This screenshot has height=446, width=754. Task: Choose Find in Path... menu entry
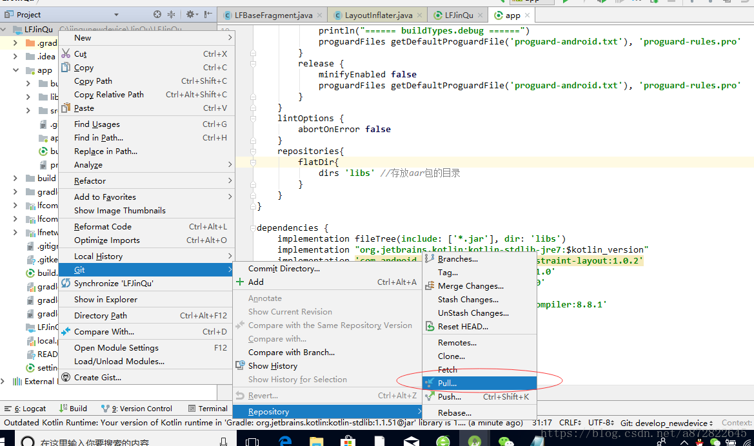pyautogui.click(x=146, y=137)
